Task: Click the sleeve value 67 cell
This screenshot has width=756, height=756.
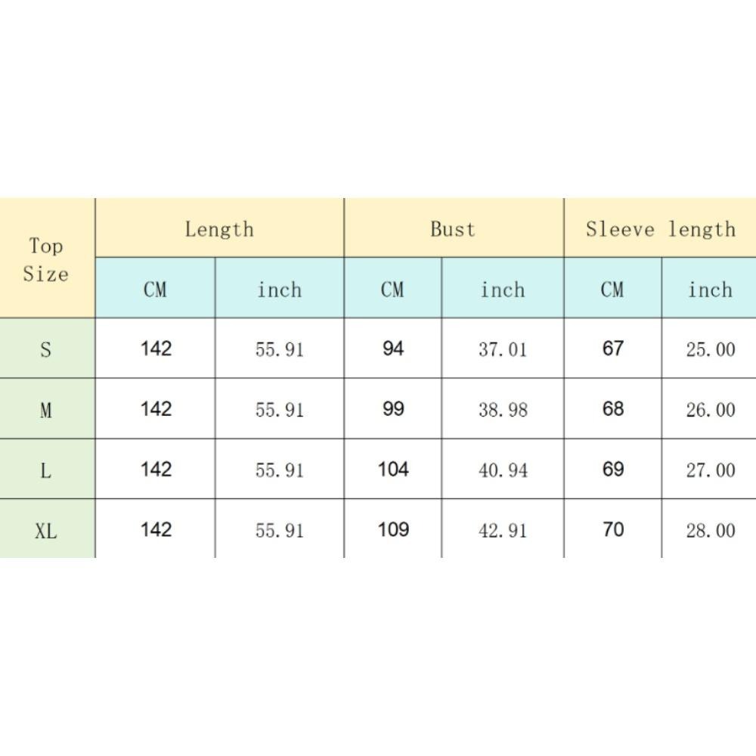Action: coord(612,349)
